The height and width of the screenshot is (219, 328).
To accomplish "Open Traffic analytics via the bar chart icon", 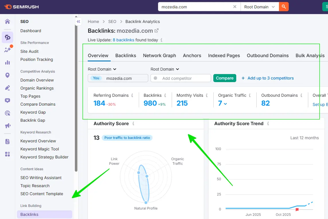I will point(7,62).
